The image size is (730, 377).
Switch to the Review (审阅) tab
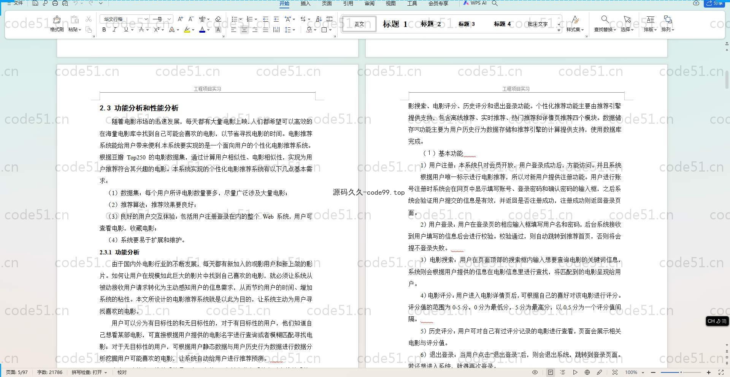pyautogui.click(x=370, y=3)
